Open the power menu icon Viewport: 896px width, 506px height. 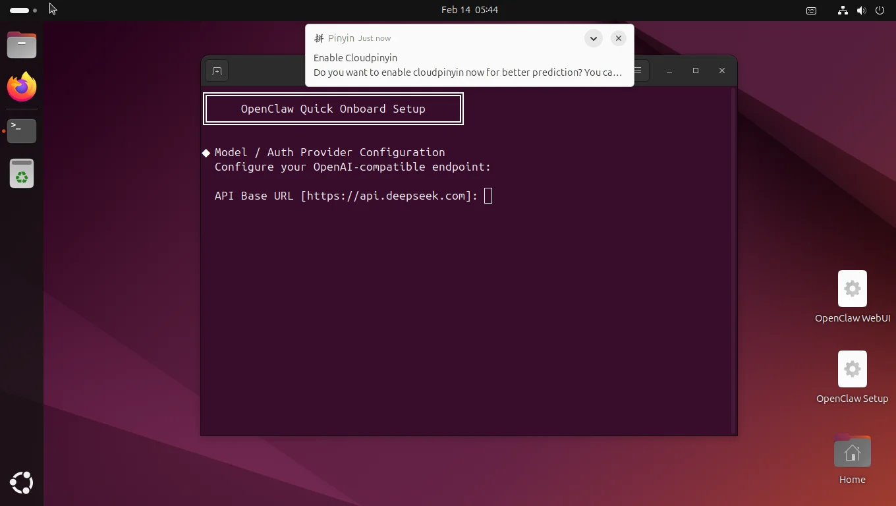pyautogui.click(x=880, y=11)
